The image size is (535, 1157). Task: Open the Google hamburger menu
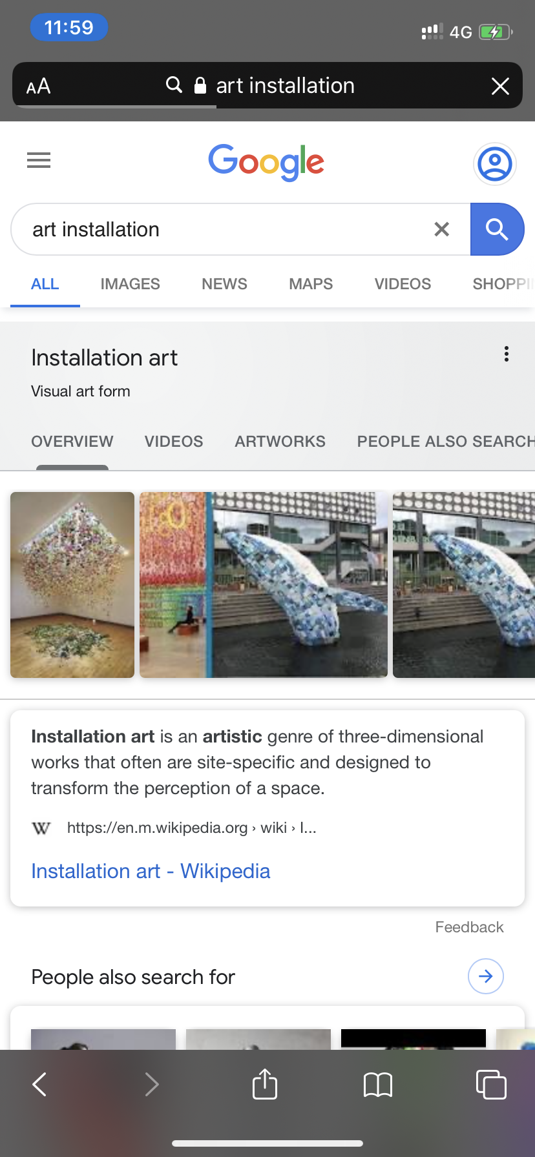pyautogui.click(x=39, y=160)
